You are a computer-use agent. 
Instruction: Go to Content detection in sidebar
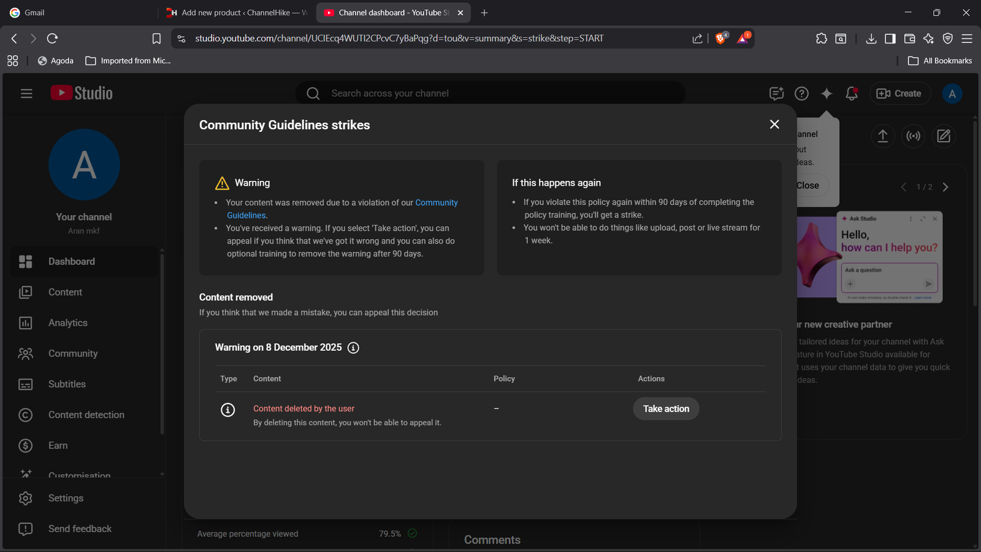[86, 415]
